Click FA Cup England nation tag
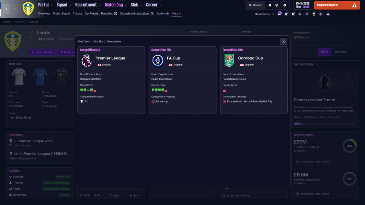 (x=176, y=65)
